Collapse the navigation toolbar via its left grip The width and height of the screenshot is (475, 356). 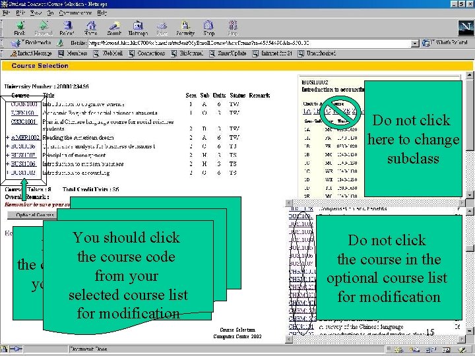point(2,28)
